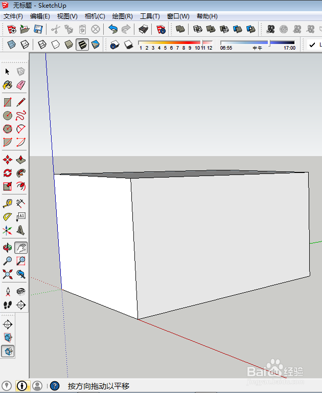Select the Protractor tool
322x393 pixels.
tap(8, 216)
